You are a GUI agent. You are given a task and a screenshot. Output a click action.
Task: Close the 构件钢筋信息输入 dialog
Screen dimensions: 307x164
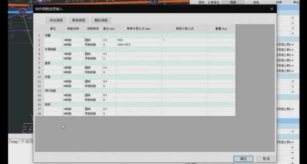(x=272, y=9)
